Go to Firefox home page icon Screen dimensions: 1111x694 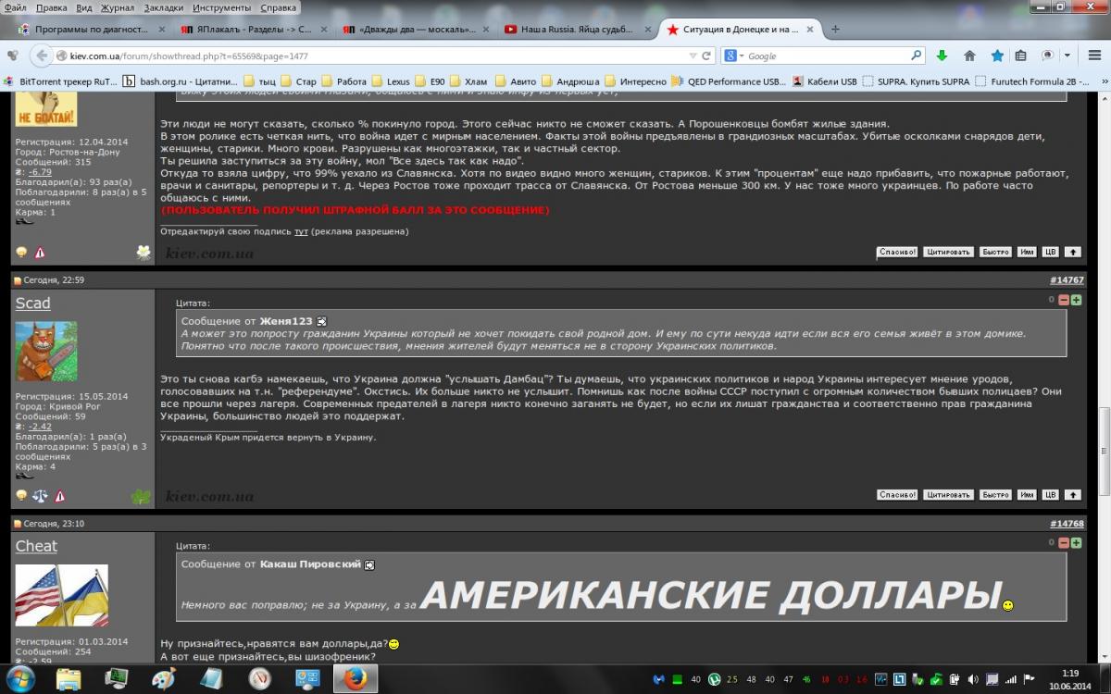point(969,56)
